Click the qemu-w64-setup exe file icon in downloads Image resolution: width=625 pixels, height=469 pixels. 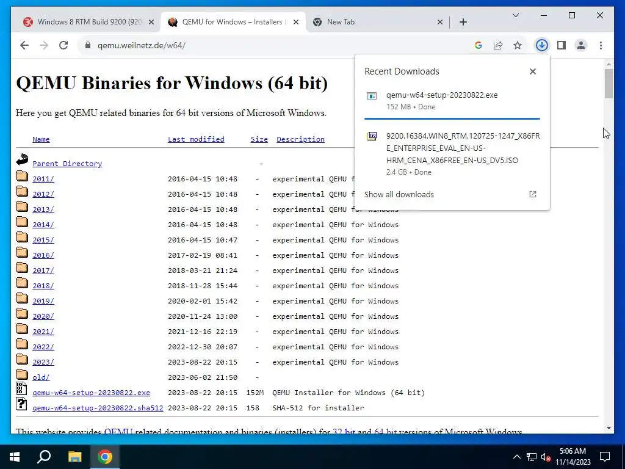tap(372, 96)
